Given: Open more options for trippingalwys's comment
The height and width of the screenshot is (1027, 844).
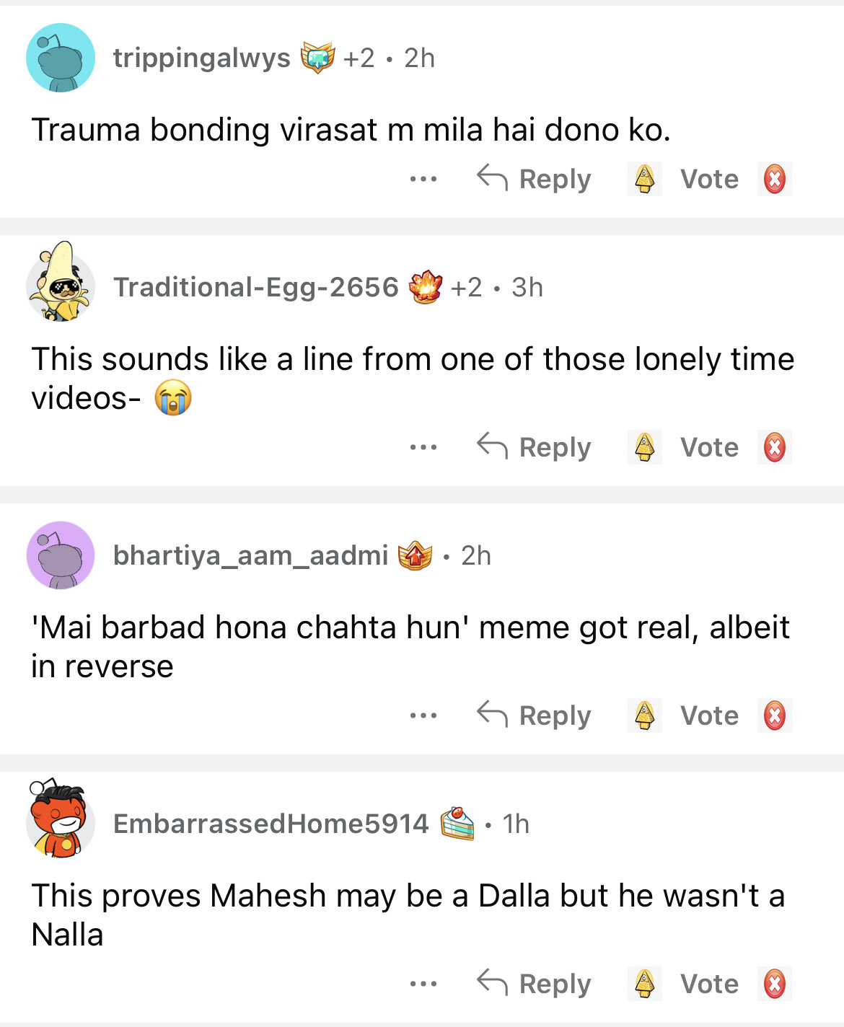Looking at the screenshot, I should (423, 179).
